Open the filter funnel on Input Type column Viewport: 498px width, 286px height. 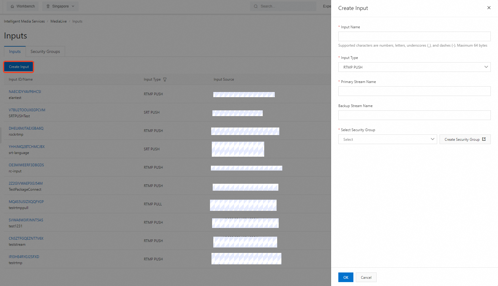tap(165, 79)
